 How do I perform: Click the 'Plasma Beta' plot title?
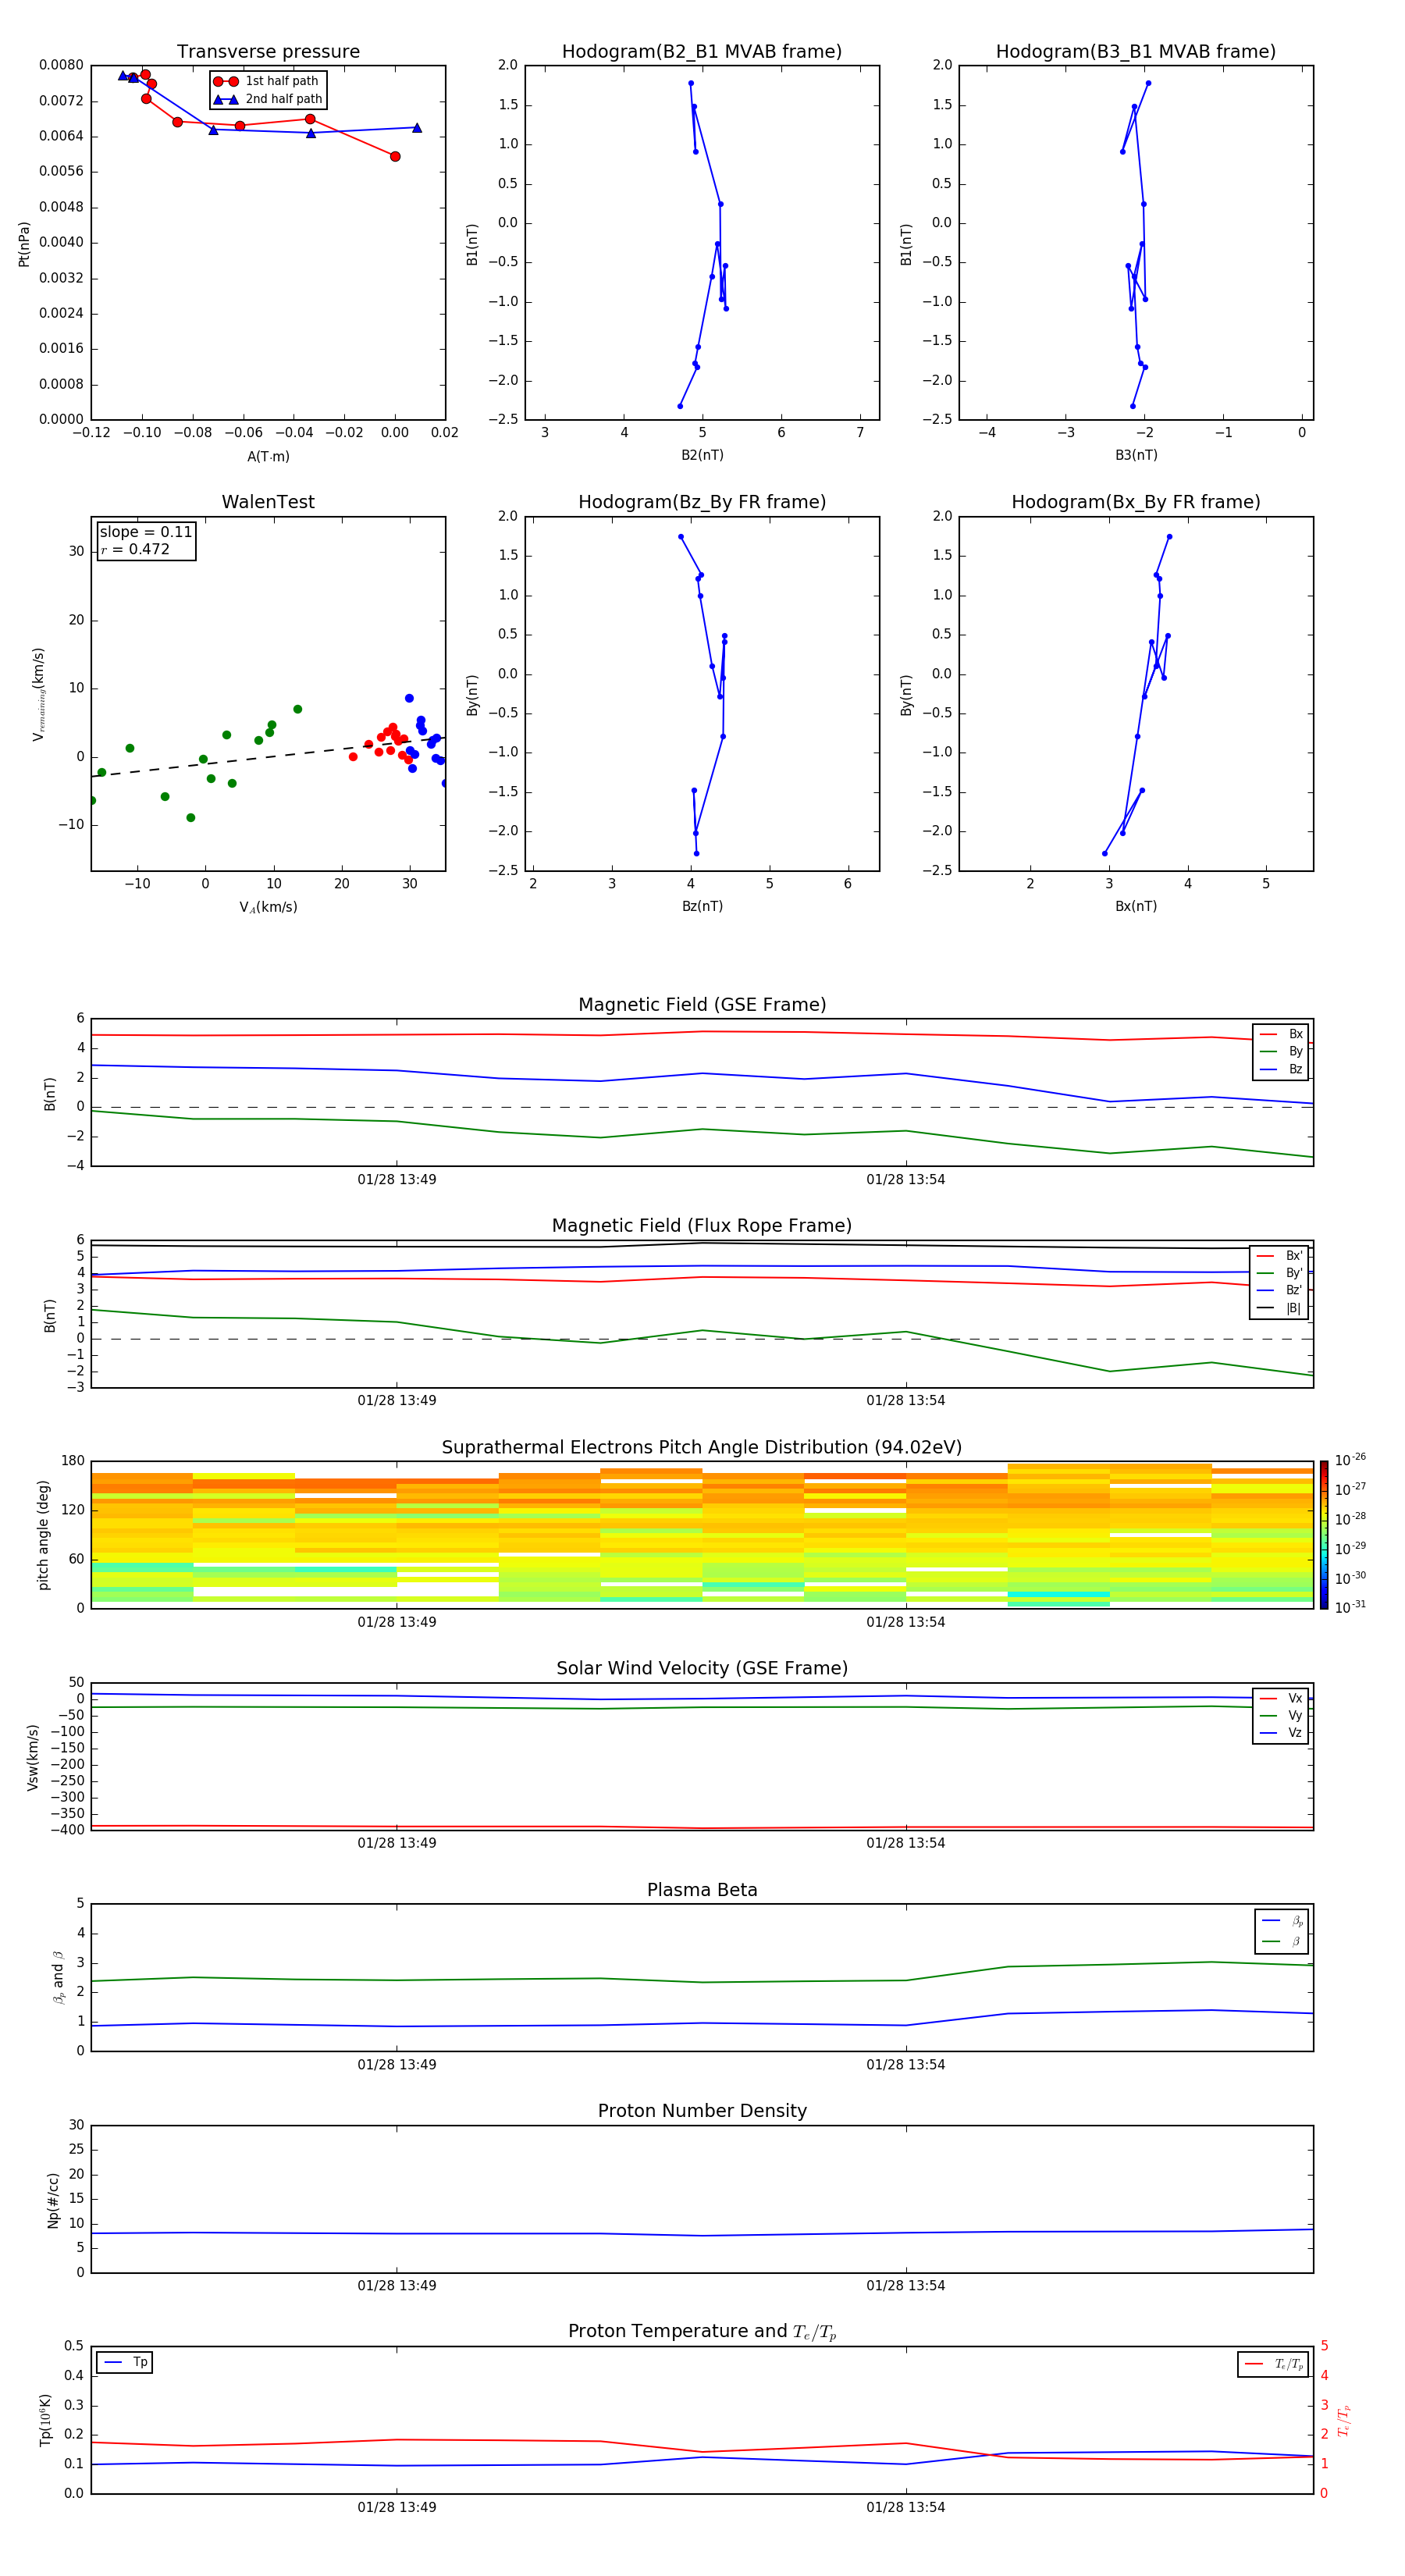point(702,1891)
